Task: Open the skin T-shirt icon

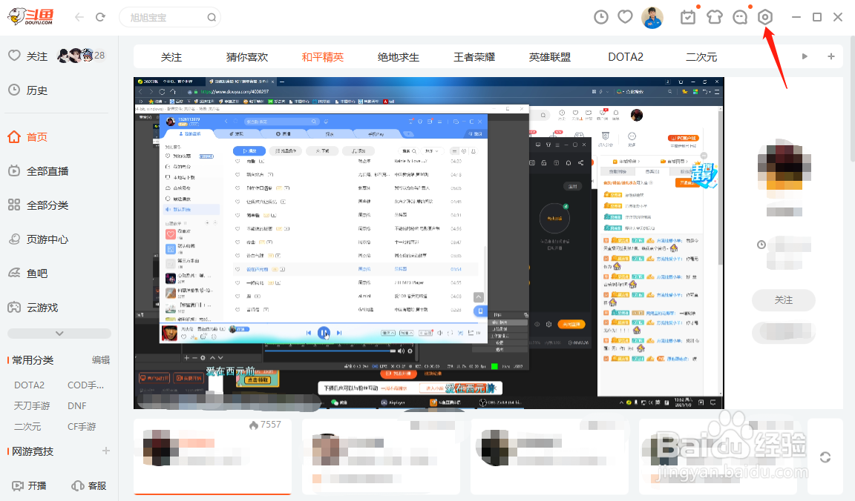Action: point(714,17)
